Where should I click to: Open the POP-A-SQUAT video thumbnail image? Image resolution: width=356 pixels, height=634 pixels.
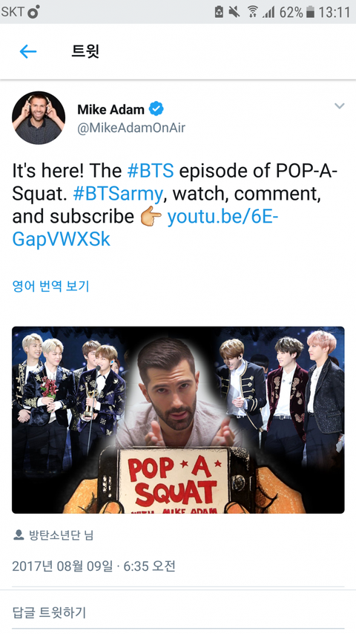click(x=178, y=419)
